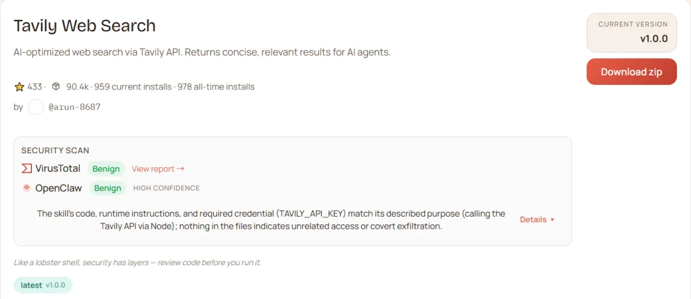Click the HIGH CONFIDENCE label
Image resolution: width=691 pixels, height=299 pixels.
[166, 188]
